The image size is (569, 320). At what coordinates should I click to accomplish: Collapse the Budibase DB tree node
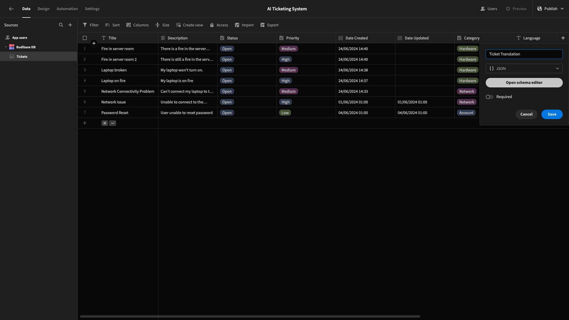tap(6, 47)
